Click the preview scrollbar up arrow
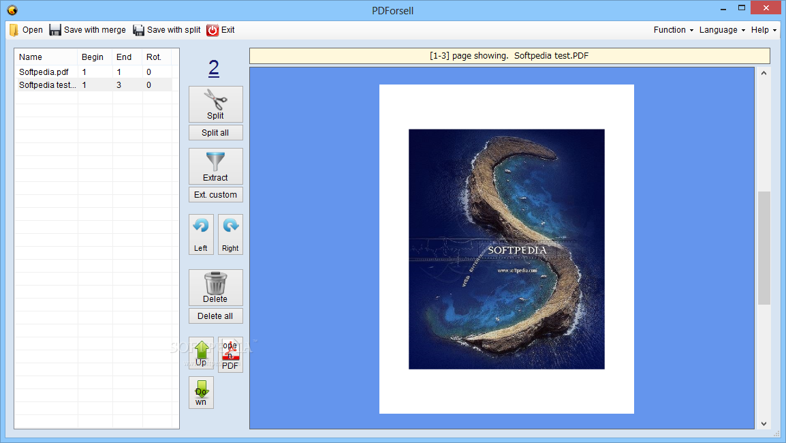 [x=764, y=73]
